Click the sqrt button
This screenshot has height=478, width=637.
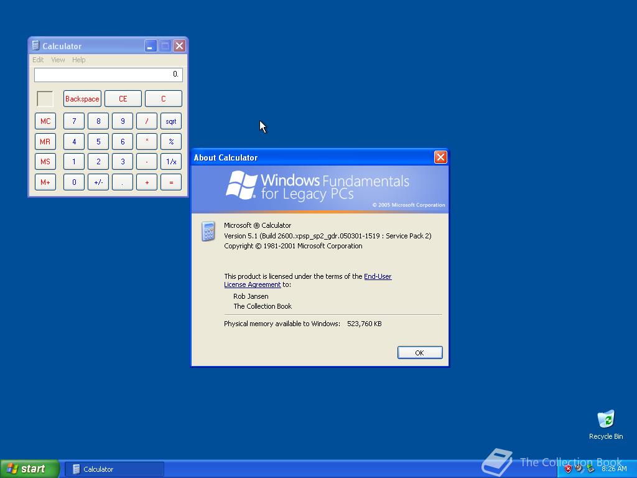[171, 121]
